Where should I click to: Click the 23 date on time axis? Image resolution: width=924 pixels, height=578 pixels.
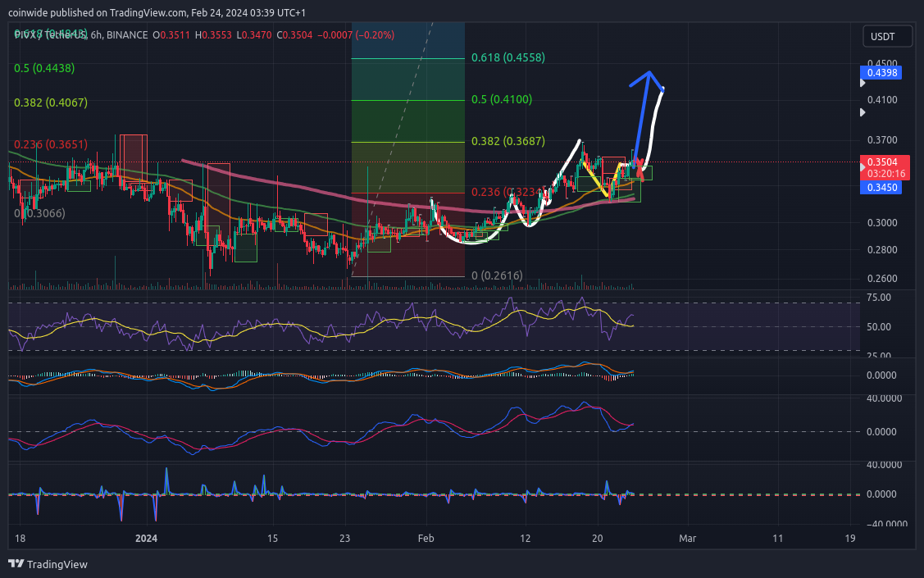(344, 539)
